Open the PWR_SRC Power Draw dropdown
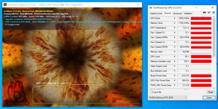Screen dimensions: 218x109 pos(174,85)
